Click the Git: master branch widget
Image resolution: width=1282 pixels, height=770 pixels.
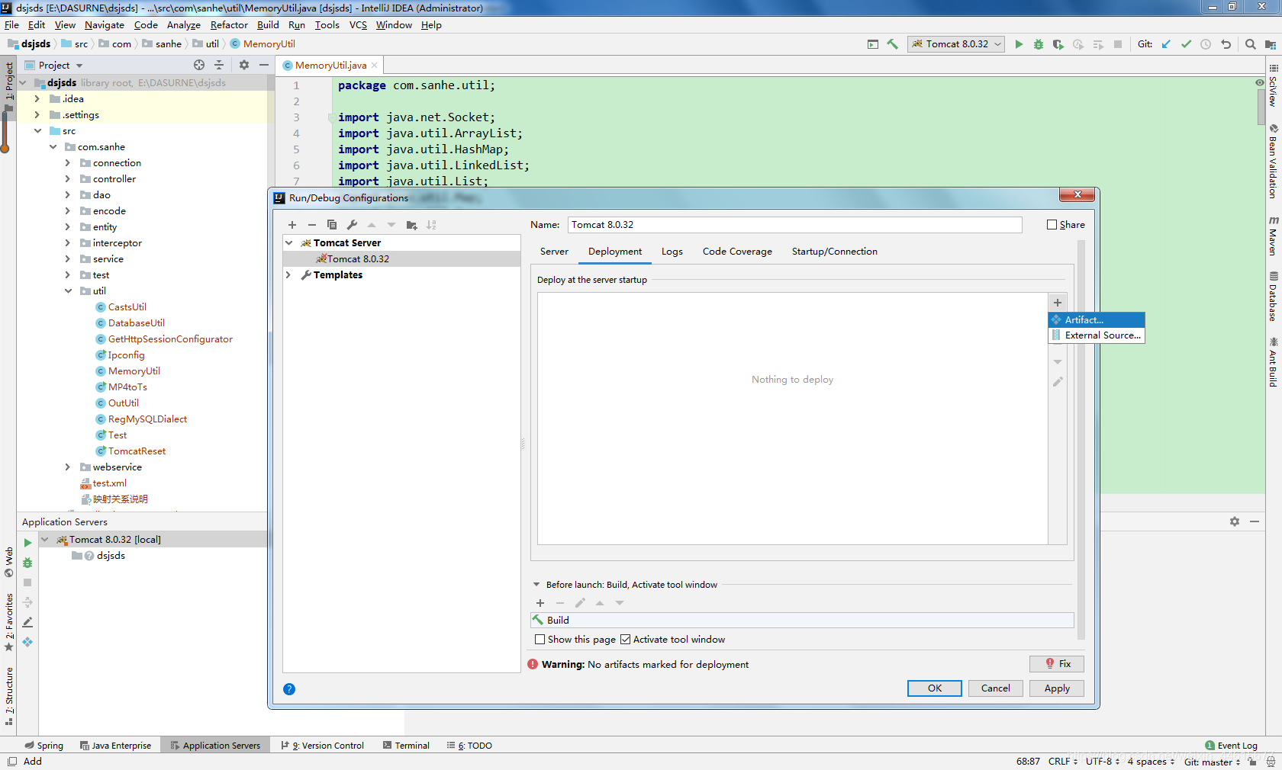point(1212,762)
